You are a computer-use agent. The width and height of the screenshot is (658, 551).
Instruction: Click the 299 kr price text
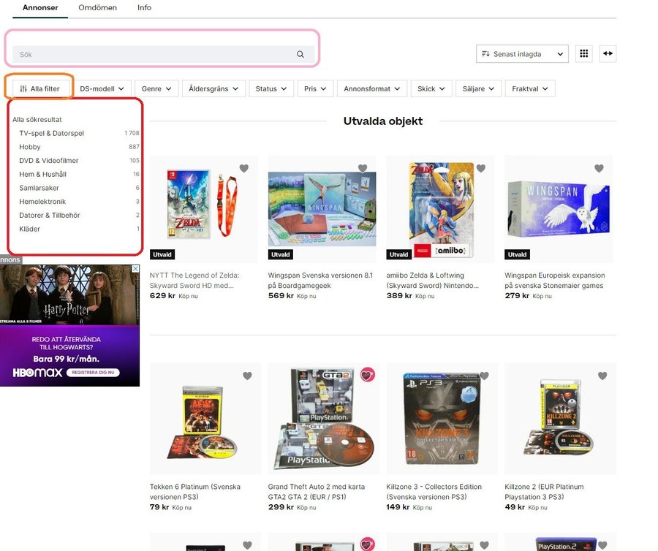click(281, 507)
